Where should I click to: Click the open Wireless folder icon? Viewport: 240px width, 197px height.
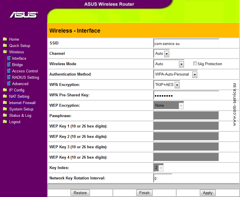(x=5, y=52)
